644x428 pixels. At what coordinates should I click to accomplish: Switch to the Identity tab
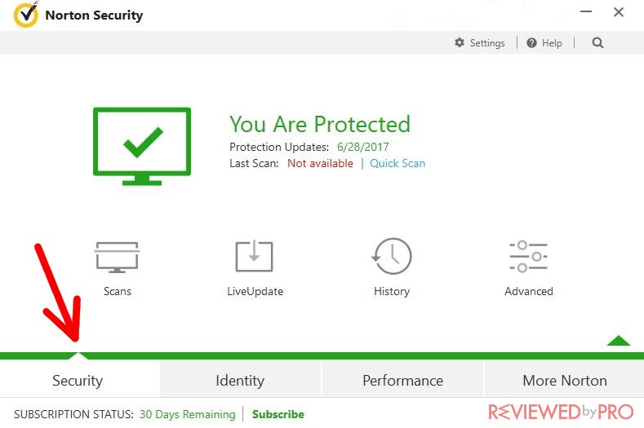(240, 381)
